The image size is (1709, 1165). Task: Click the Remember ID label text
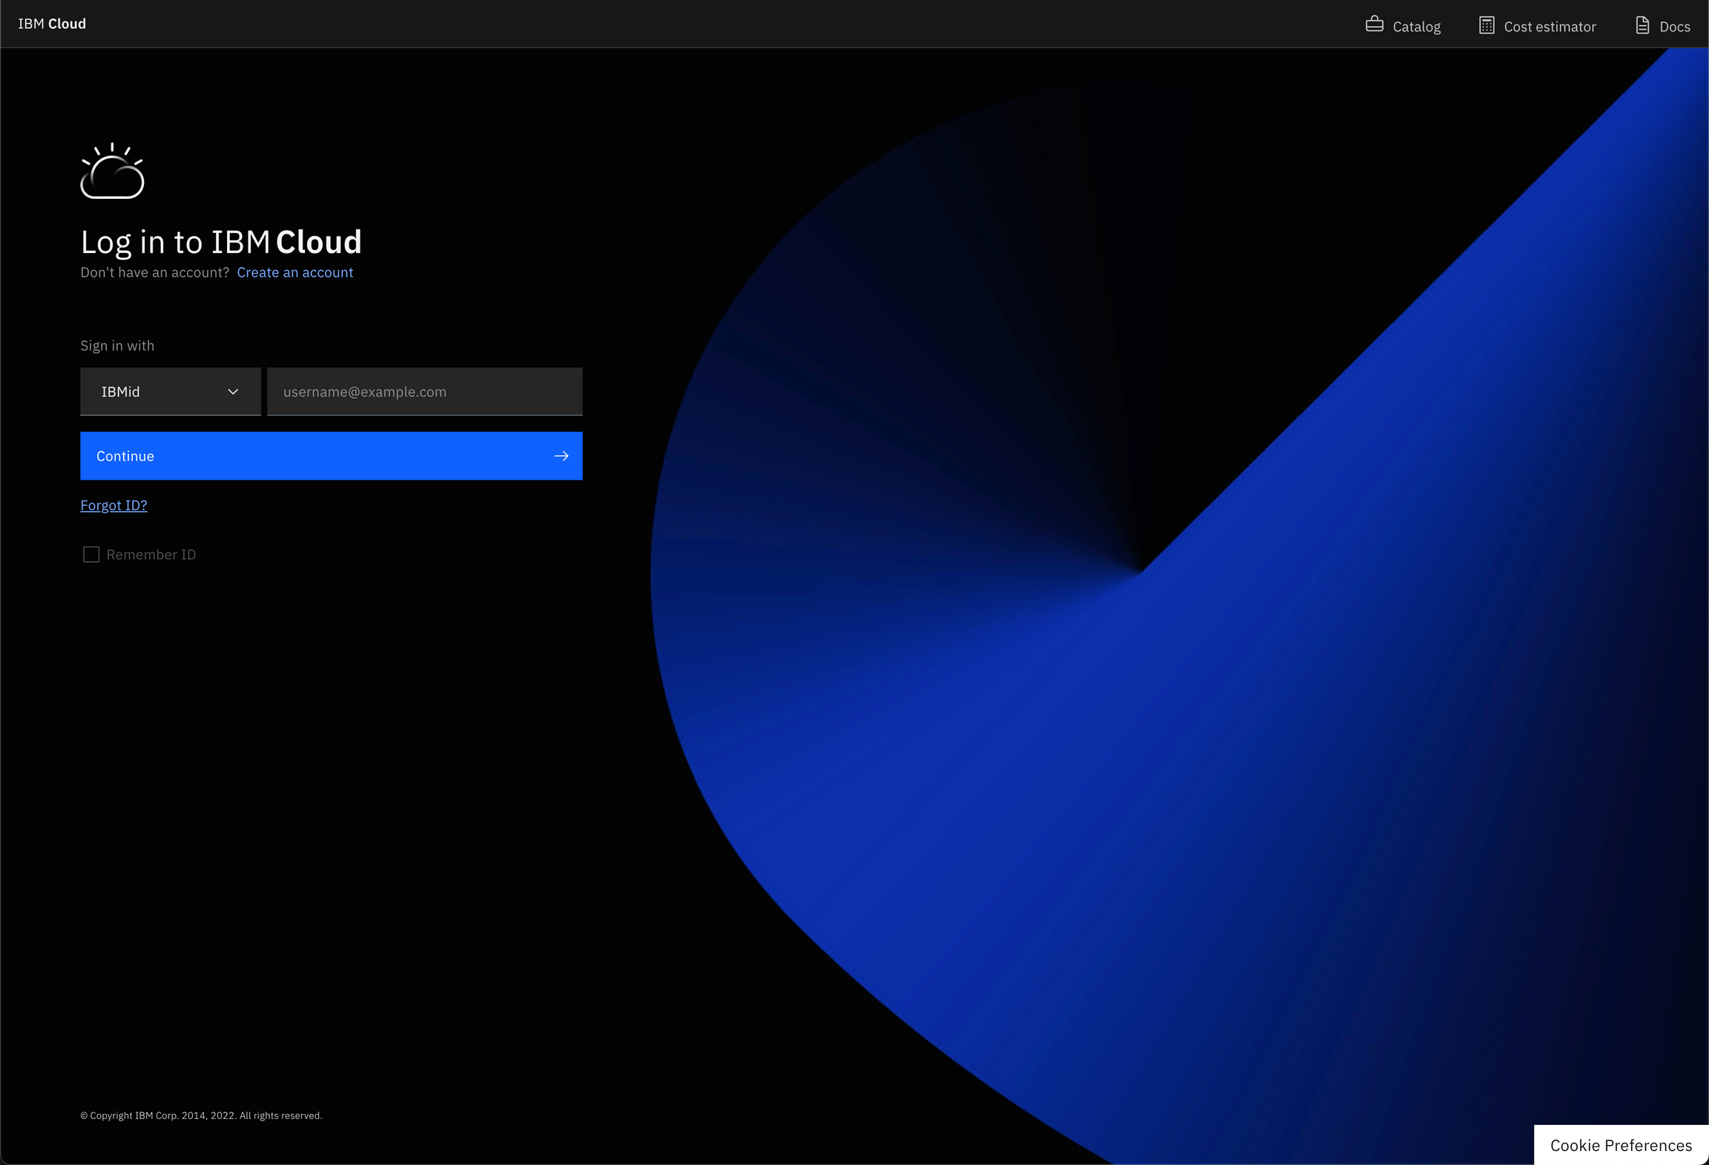151,554
